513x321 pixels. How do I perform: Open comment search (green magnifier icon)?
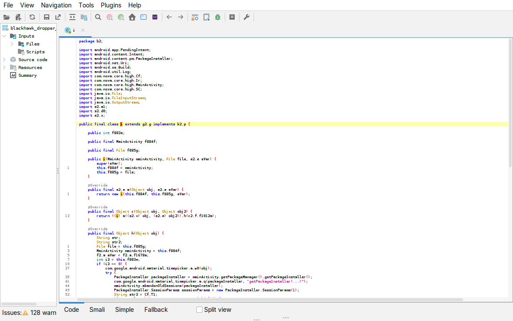(x=121, y=17)
